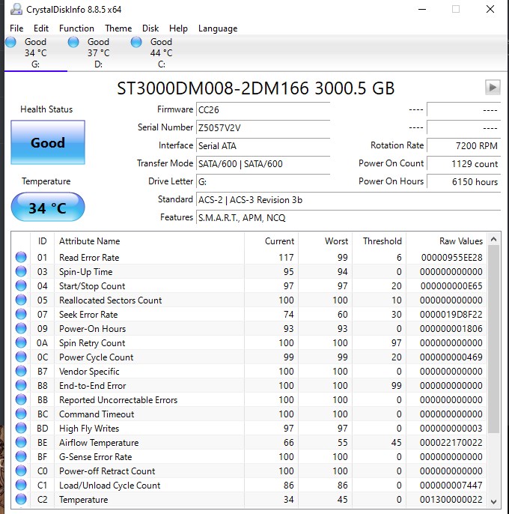This screenshot has height=514, width=509.
Task: Click the CrystalDiskInfo title bar icon
Action: pos(16,9)
